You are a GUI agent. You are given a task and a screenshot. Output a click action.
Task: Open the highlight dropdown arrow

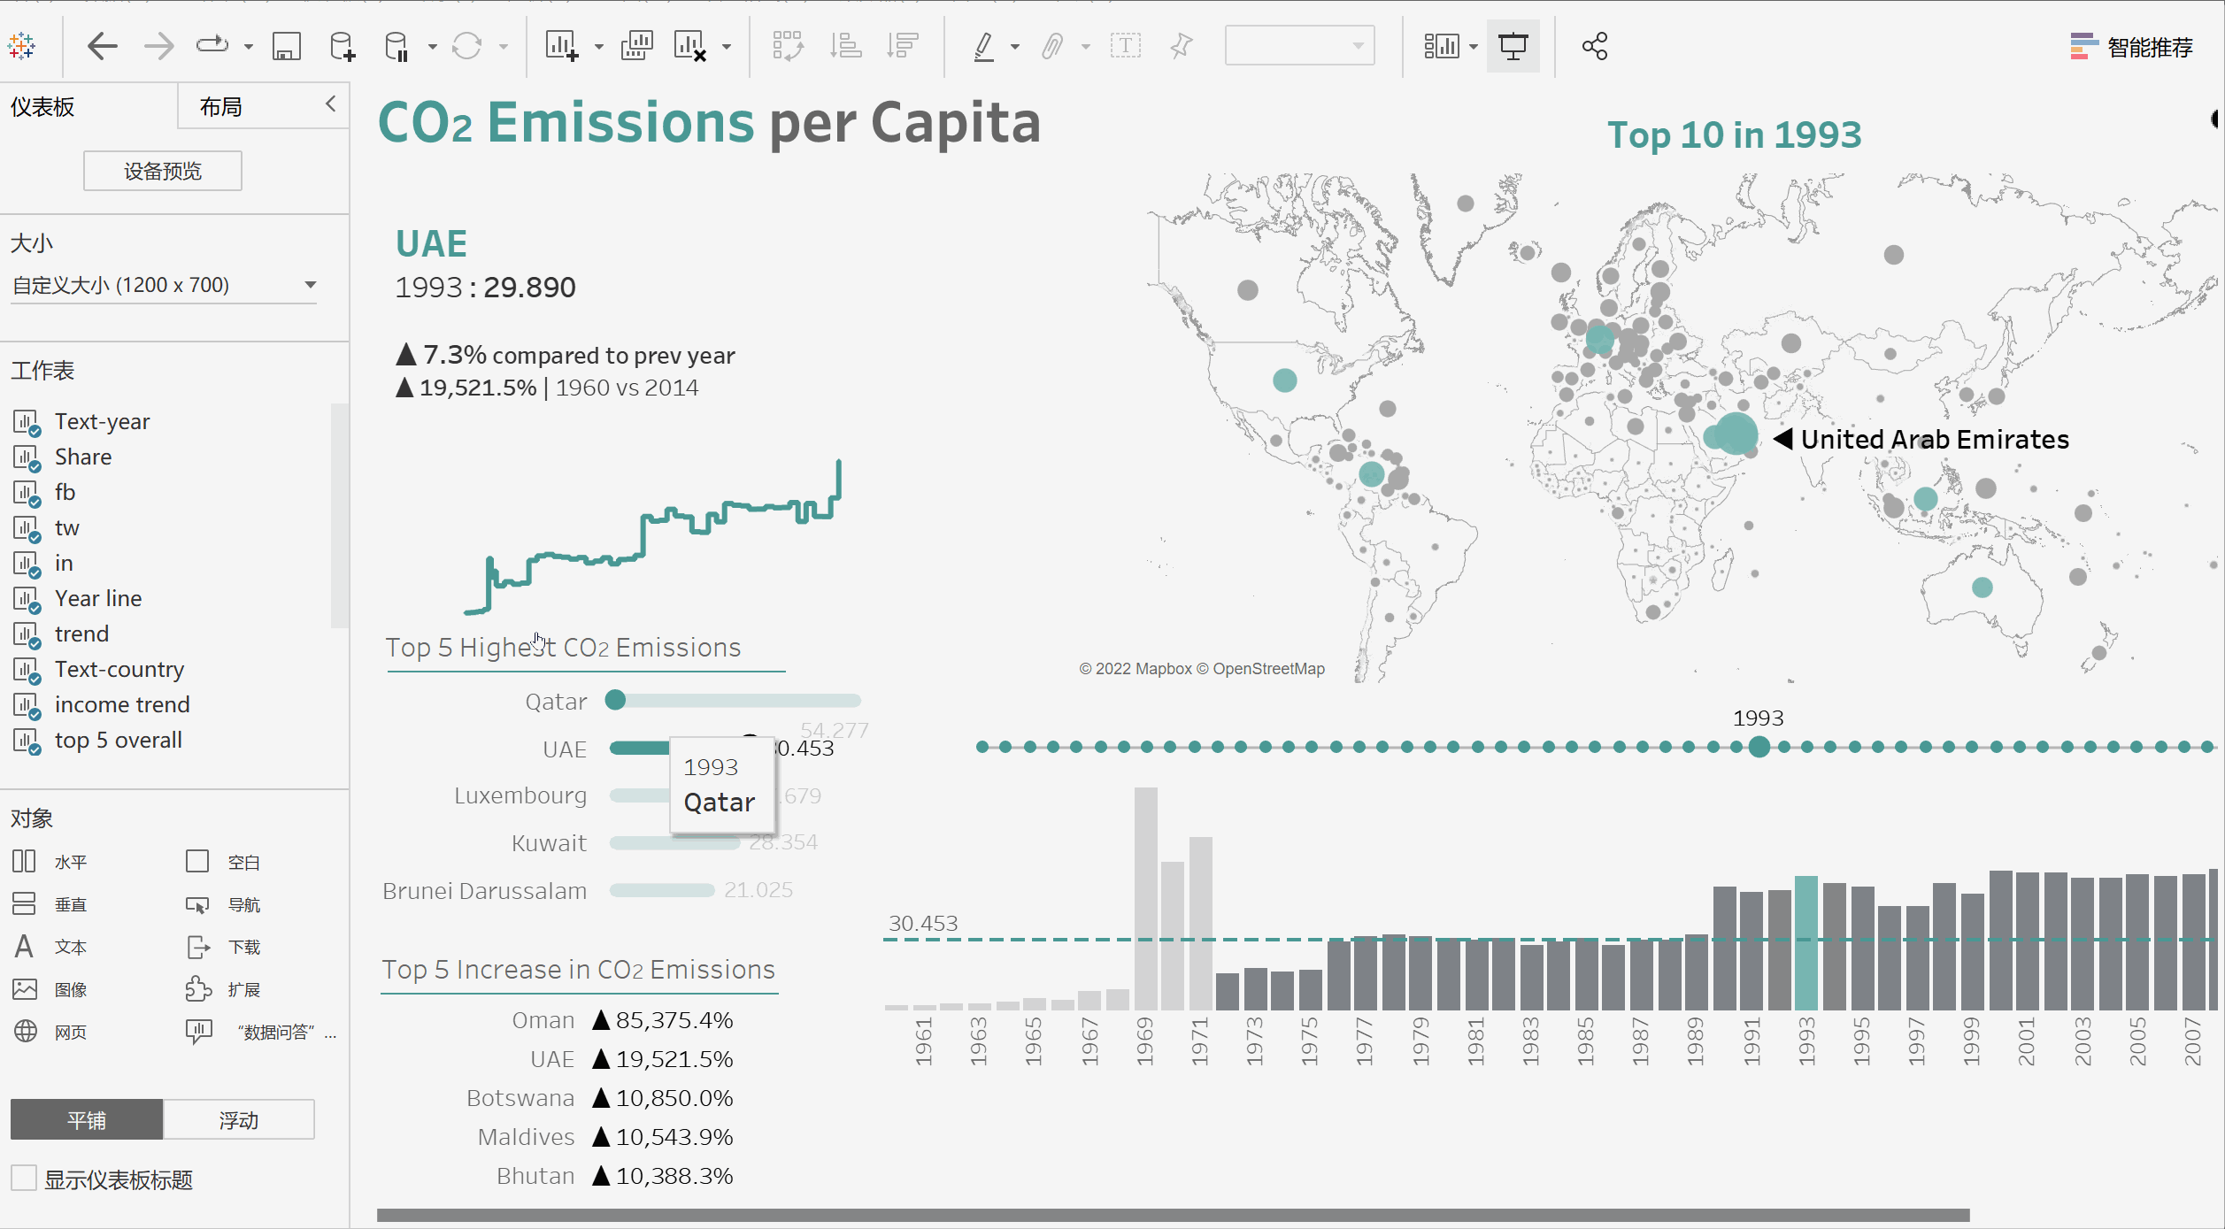coord(1015,47)
